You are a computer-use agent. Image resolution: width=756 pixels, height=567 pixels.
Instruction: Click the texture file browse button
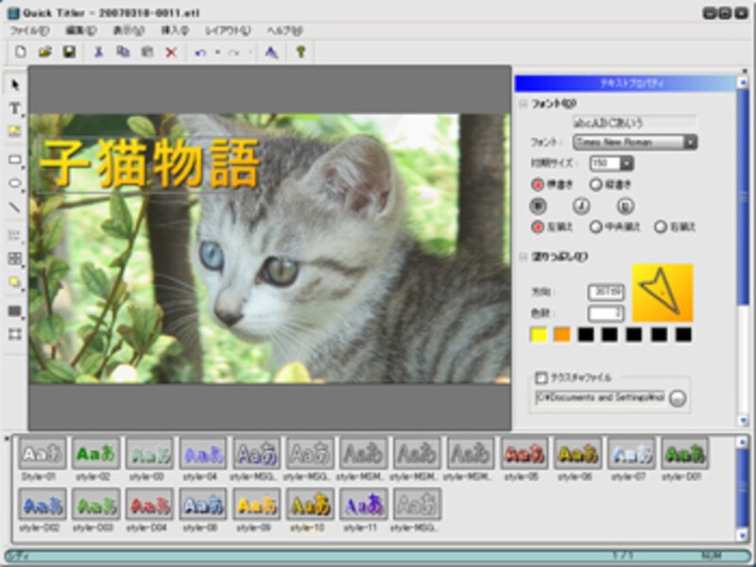tap(678, 398)
